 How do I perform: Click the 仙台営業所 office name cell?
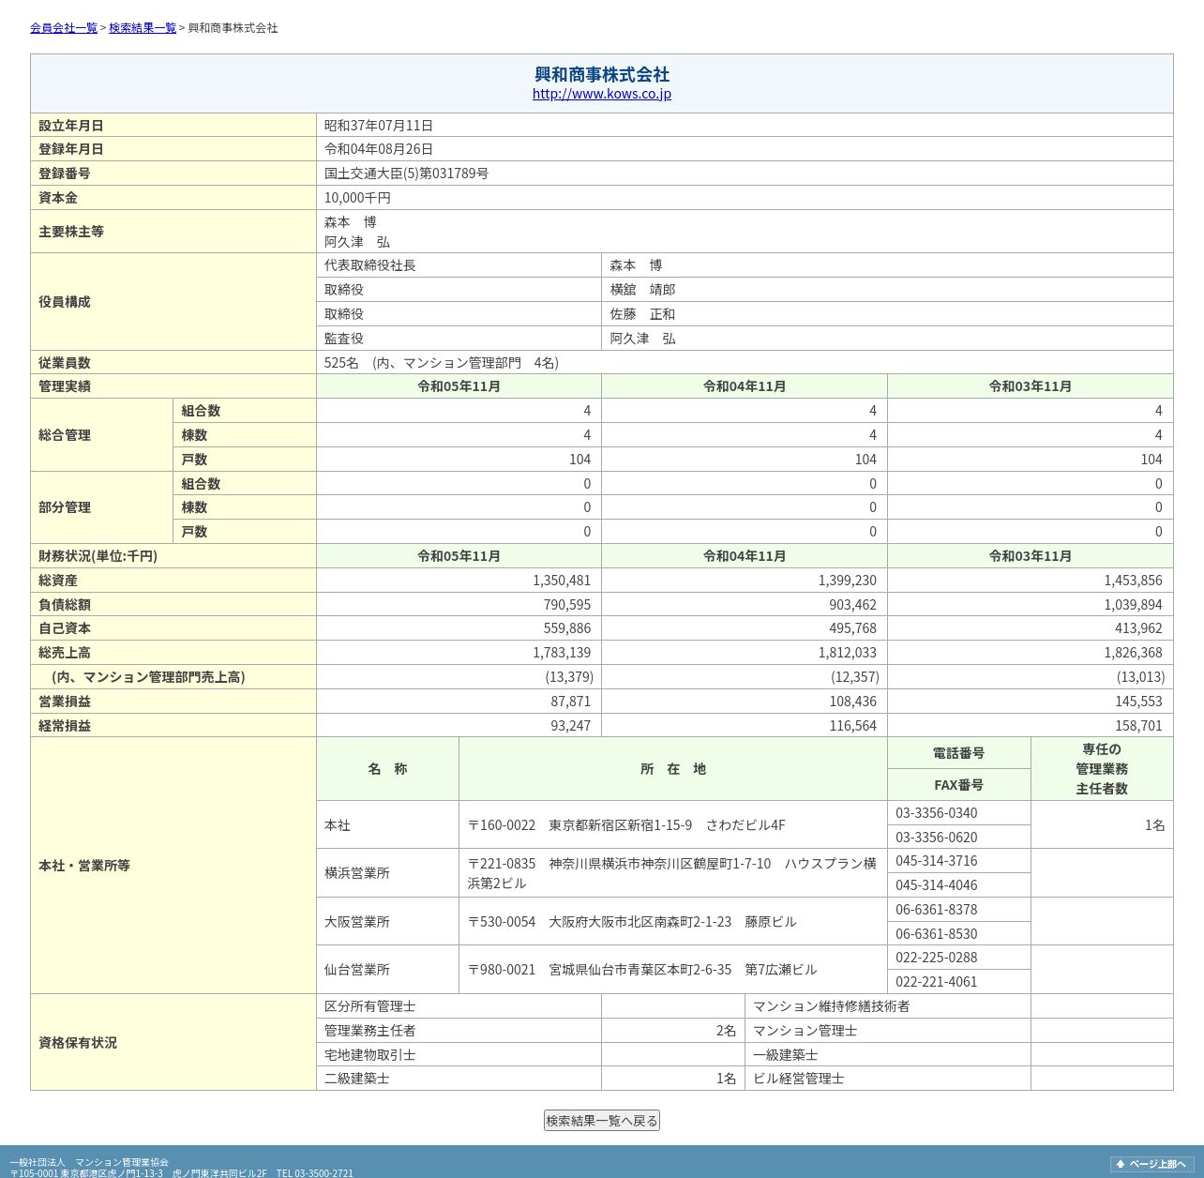click(x=388, y=970)
